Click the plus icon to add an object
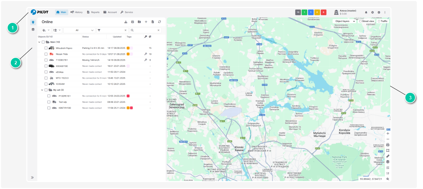Image resolution: width=423 pixels, height=189 pixels. pos(146,22)
